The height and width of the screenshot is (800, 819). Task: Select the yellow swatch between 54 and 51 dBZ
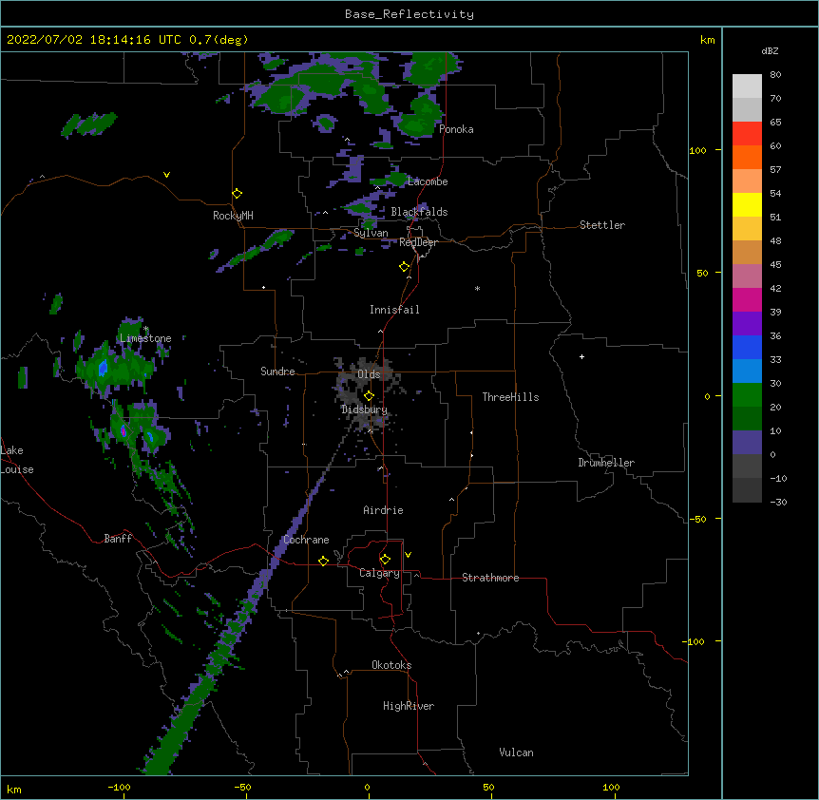pos(747,204)
